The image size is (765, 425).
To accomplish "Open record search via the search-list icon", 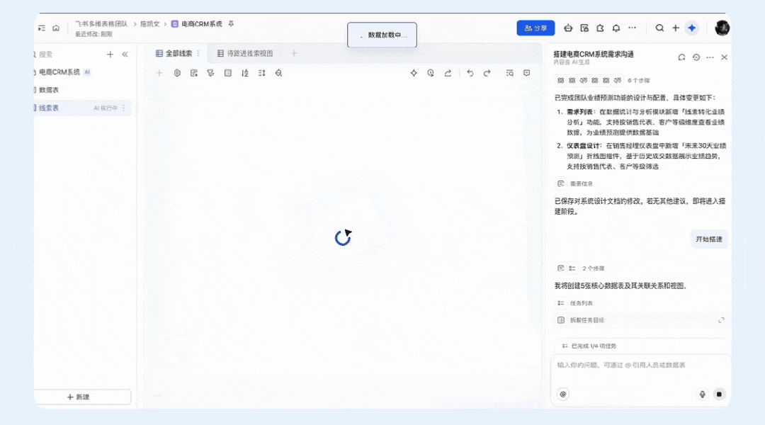I will (511, 72).
